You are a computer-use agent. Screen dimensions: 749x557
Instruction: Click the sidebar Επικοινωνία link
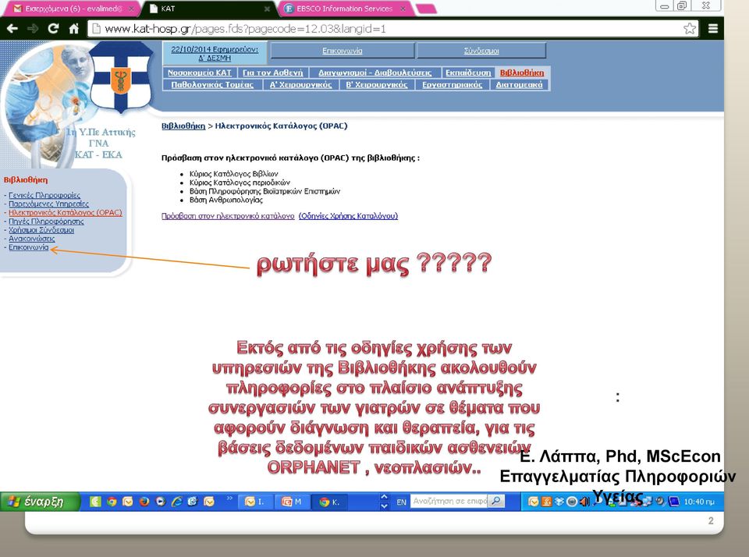(29, 247)
